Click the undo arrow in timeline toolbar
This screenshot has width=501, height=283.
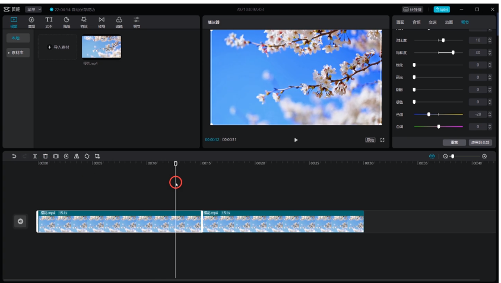tap(14, 156)
